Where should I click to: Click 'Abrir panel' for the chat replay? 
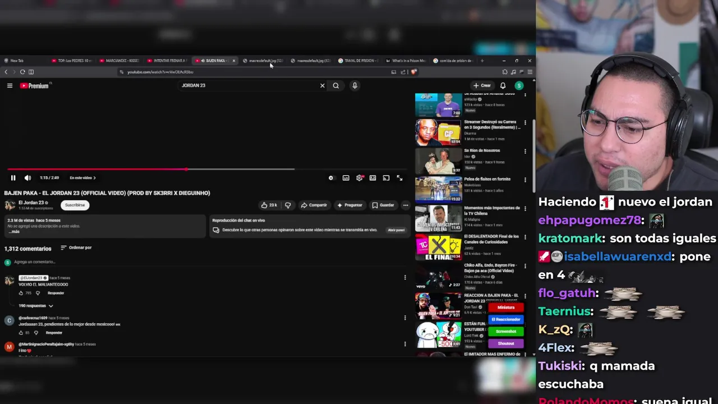396,230
